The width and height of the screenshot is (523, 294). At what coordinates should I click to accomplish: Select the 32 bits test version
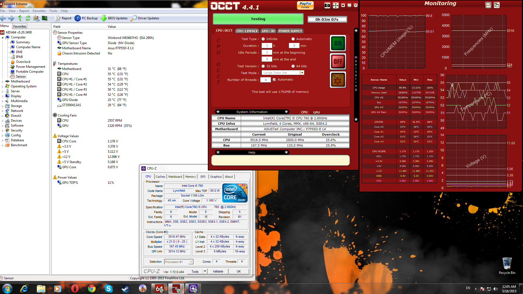tap(263, 66)
